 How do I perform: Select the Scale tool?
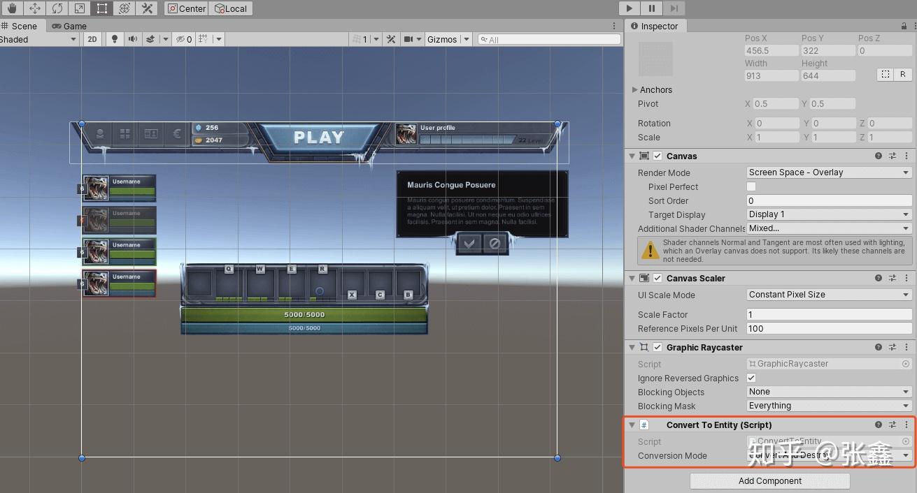[79, 8]
